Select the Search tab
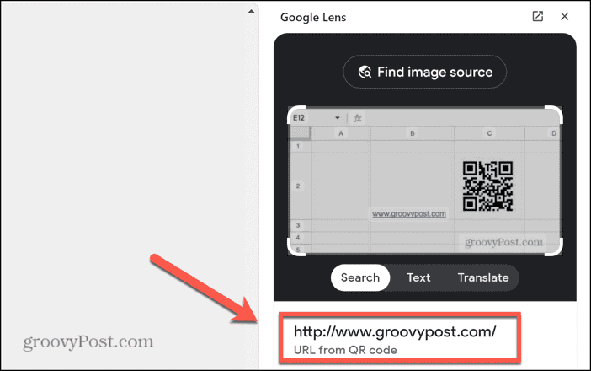The width and height of the screenshot is (591, 371). pos(360,277)
